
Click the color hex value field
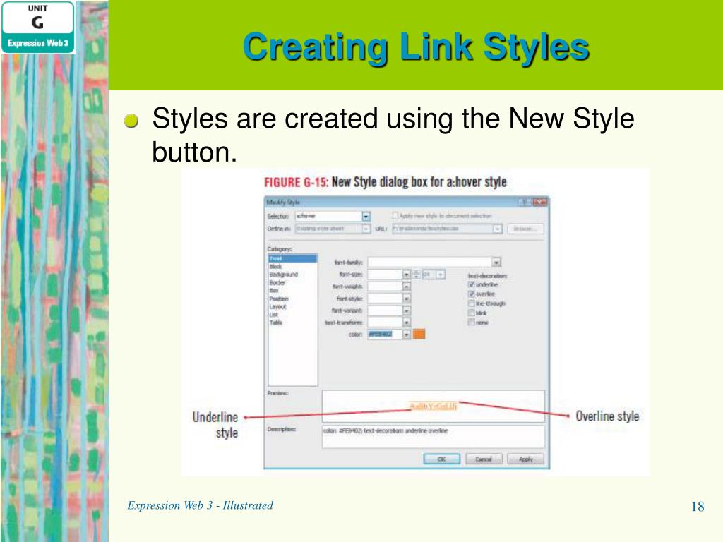(385, 335)
